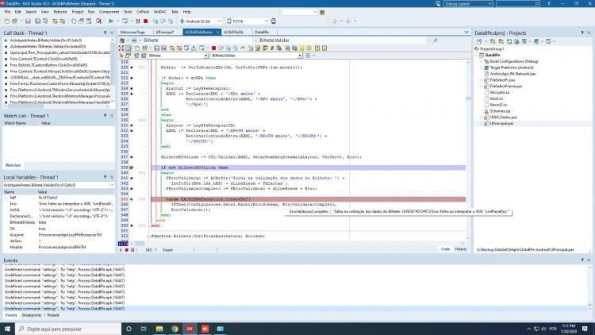Pin the Call Stack panel
Image resolution: width=595 pixels, height=335 pixels.
pyautogui.click(x=105, y=33)
